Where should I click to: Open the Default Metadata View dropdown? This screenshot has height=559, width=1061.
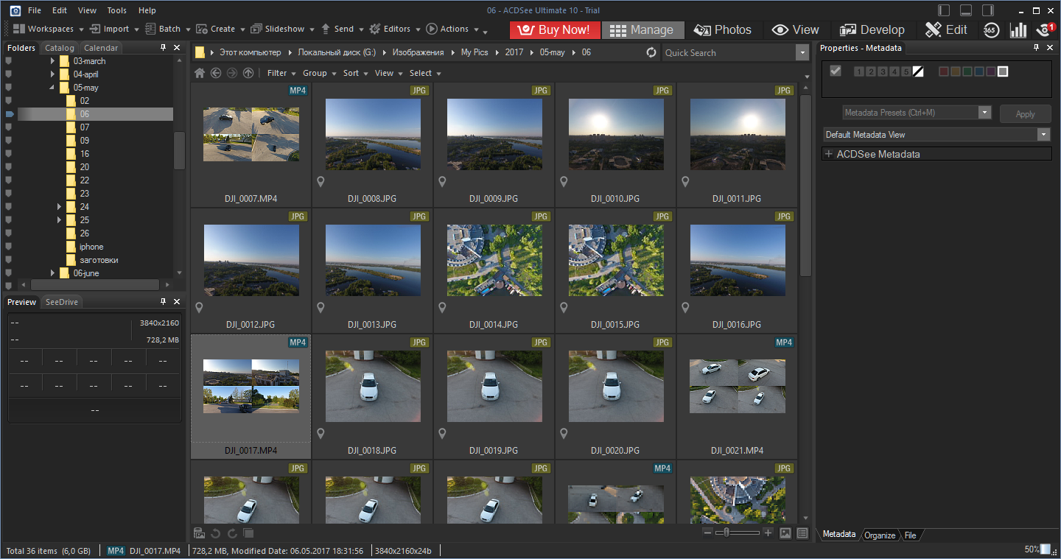[x=1043, y=135]
